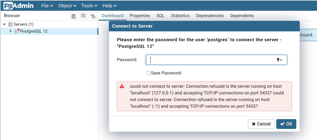Click the PostgreSQL 12 disconnected server icon
Viewport: 317px width, 140px height.
[x=17, y=31]
